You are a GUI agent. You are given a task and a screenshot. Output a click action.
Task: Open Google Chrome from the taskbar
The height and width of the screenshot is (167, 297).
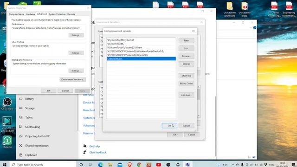click(x=139, y=165)
